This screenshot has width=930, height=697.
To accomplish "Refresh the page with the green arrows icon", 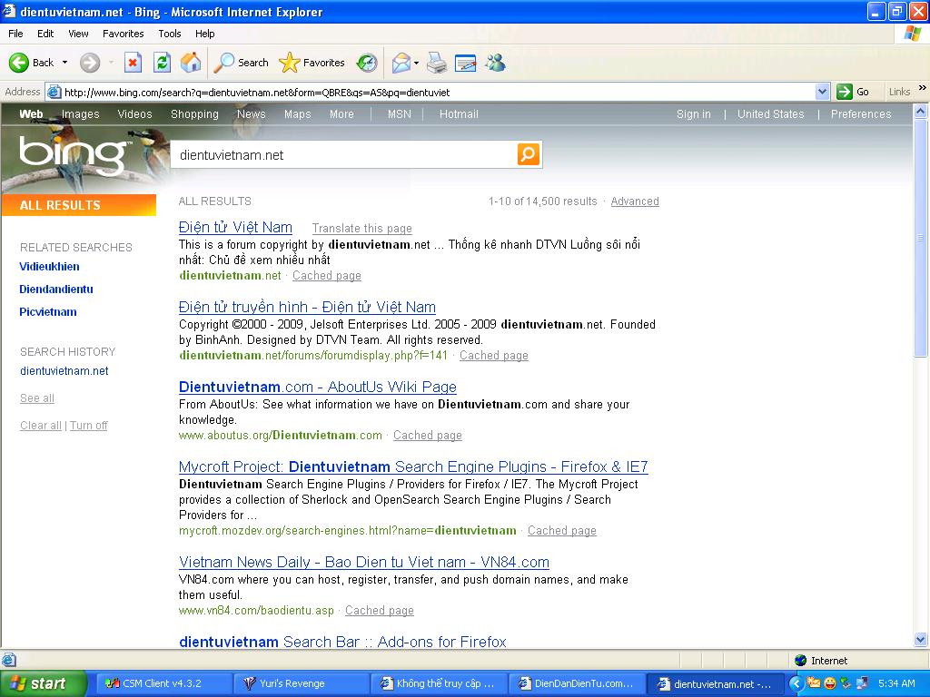I will click(162, 63).
